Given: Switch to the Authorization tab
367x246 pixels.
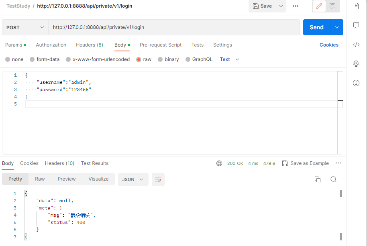Looking at the screenshot, I should (51, 45).
